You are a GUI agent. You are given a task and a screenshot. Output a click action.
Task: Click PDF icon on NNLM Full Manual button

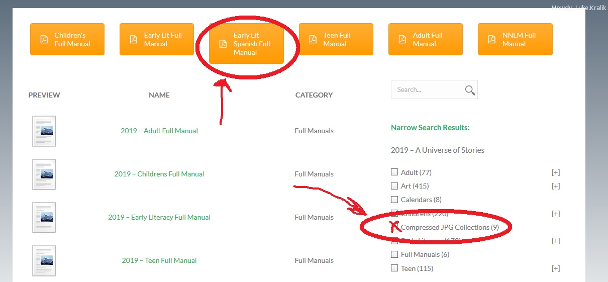click(491, 40)
